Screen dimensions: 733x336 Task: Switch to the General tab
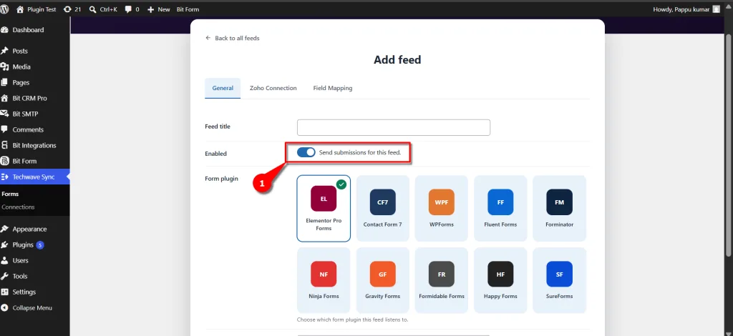pyautogui.click(x=223, y=88)
